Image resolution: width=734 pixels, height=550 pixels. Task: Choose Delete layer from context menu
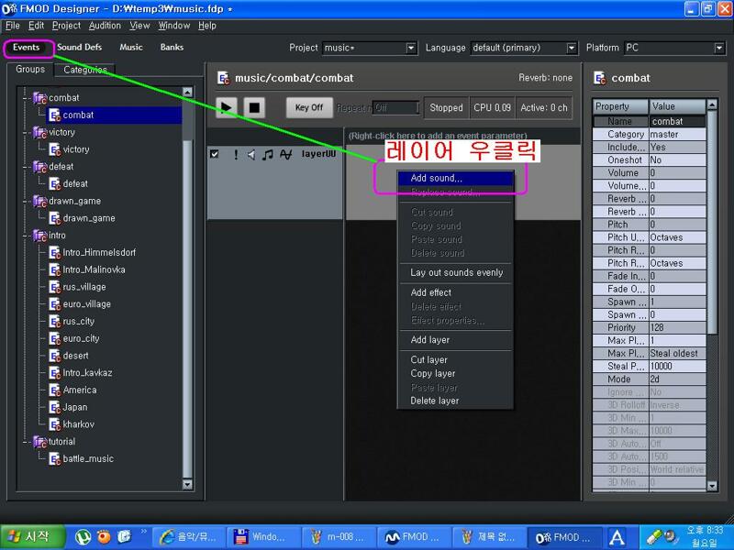[x=455, y=401]
